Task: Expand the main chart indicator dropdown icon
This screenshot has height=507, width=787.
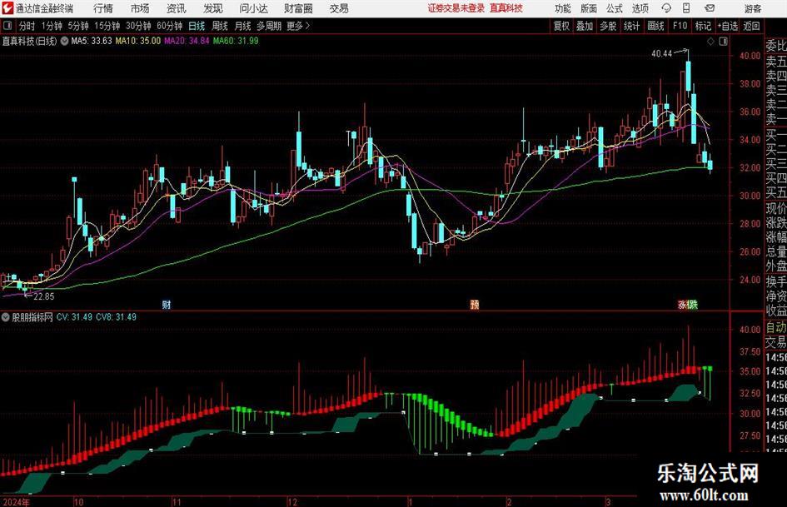Action: click(x=65, y=41)
